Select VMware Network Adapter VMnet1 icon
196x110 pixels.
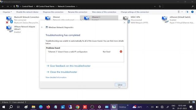(x=9, y=29)
